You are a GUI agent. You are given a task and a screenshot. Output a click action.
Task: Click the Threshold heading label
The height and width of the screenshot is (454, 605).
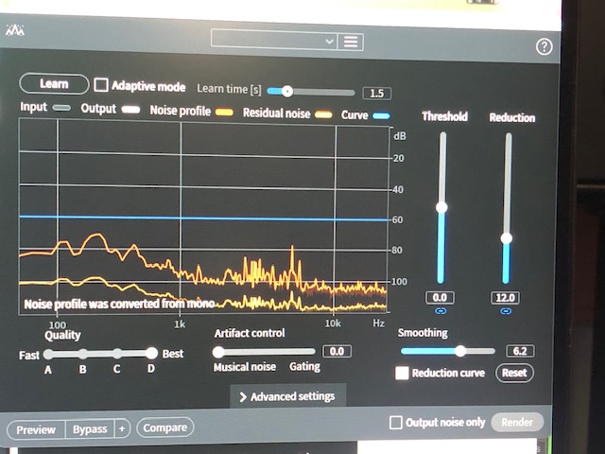point(444,116)
